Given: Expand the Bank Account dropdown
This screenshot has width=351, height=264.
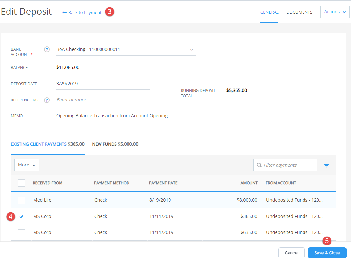Looking at the screenshot, I should [191, 50].
